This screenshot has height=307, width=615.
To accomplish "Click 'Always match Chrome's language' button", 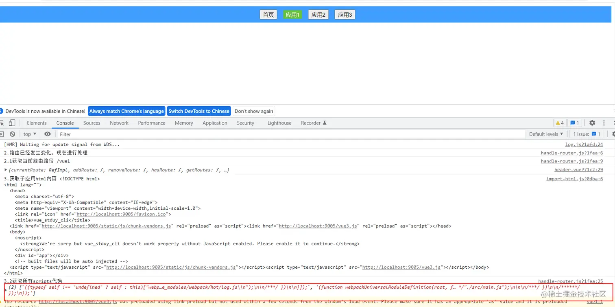I will 126,111.
